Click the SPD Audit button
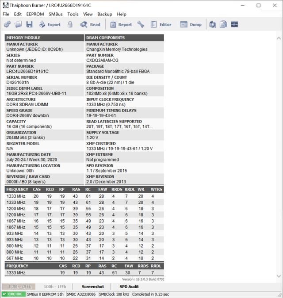This screenshot has width=283, height=298. 129,287
